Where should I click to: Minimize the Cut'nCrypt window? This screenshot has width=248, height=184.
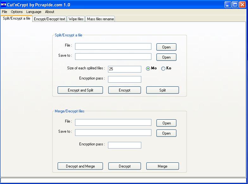(228, 5)
